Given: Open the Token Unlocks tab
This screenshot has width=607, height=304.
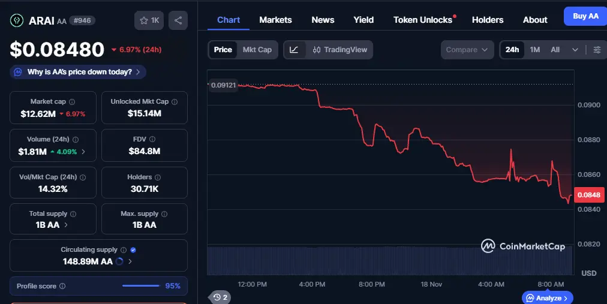Looking at the screenshot, I should [423, 20].
